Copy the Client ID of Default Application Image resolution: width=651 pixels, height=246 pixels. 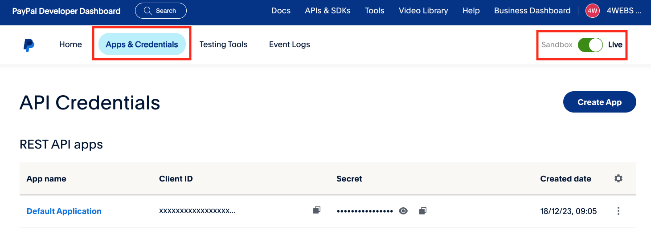[316, 210]
